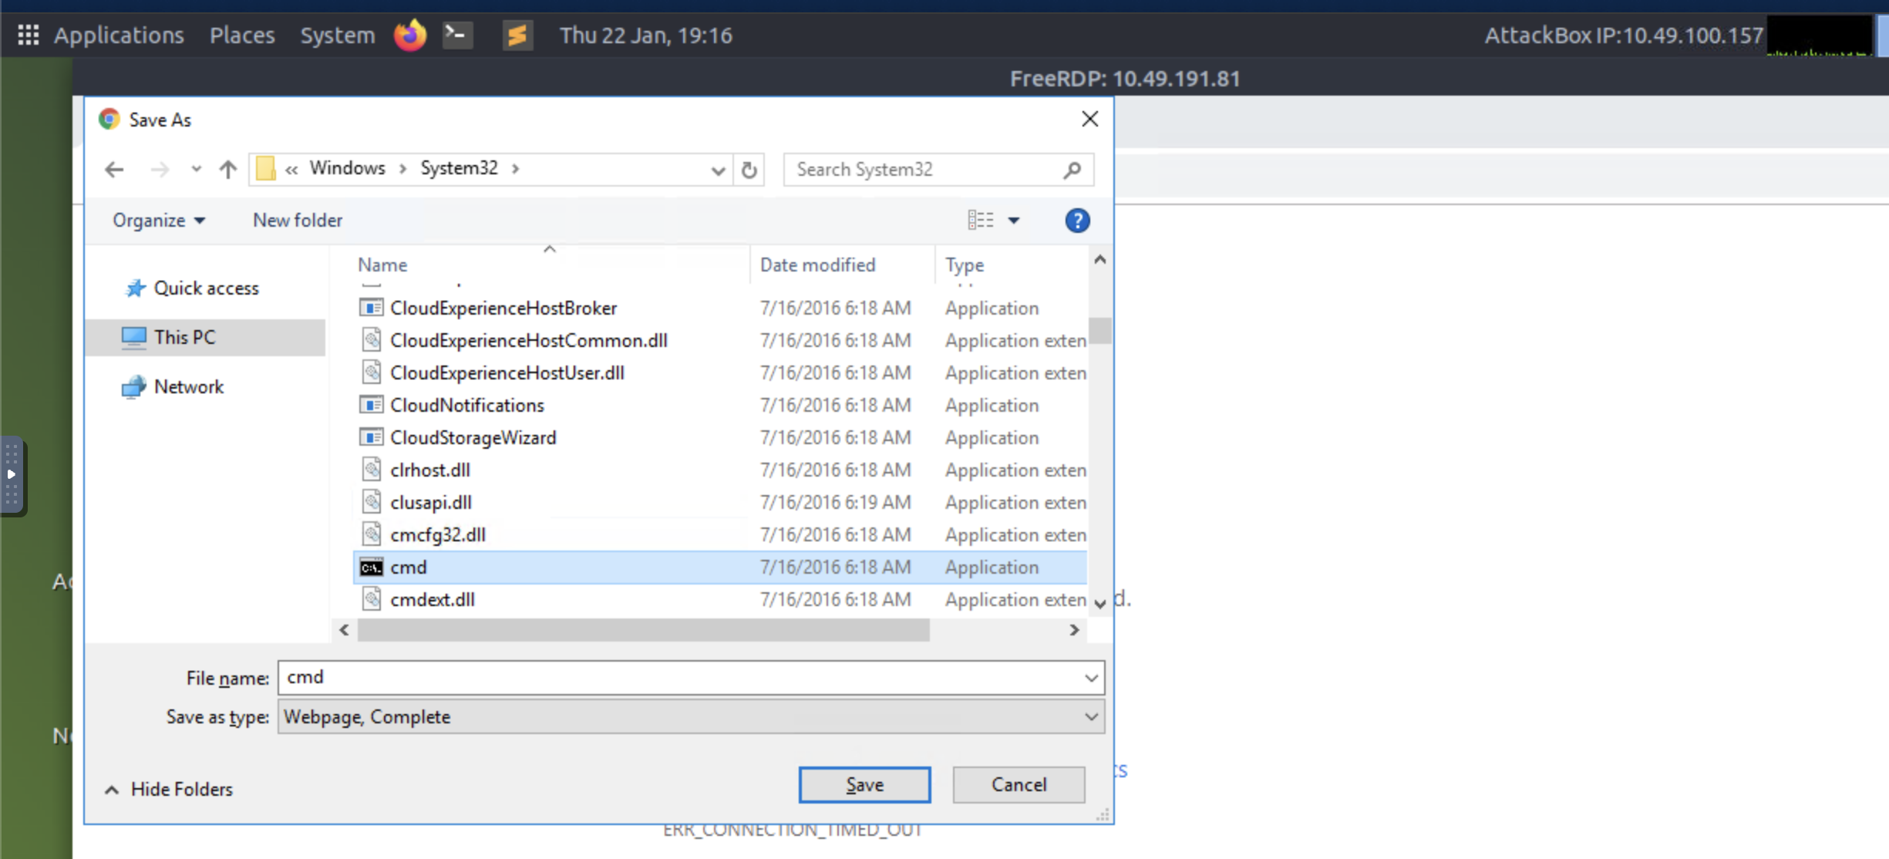Open the Places menu
Viewport: 1889px width, 859px height.
pos(242,35)
